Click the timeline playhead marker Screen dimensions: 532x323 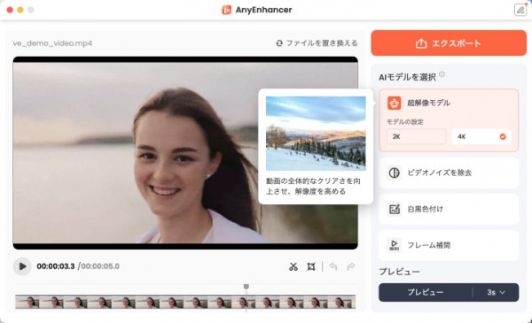246,287
